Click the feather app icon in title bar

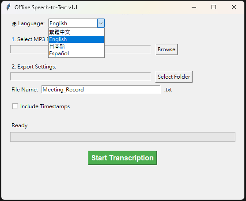click(8, 7)
